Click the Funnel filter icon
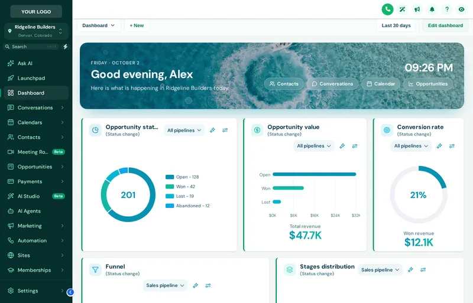473x303 pixels. 95,269
